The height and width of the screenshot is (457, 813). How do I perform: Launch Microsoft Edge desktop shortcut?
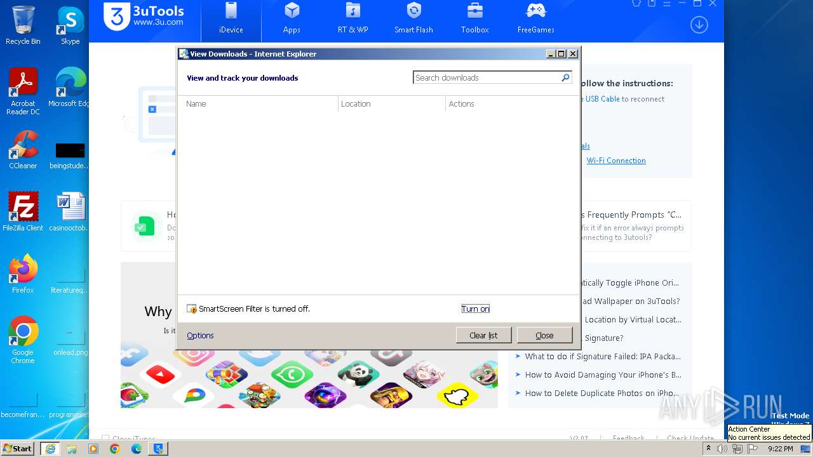click(71, 88)
